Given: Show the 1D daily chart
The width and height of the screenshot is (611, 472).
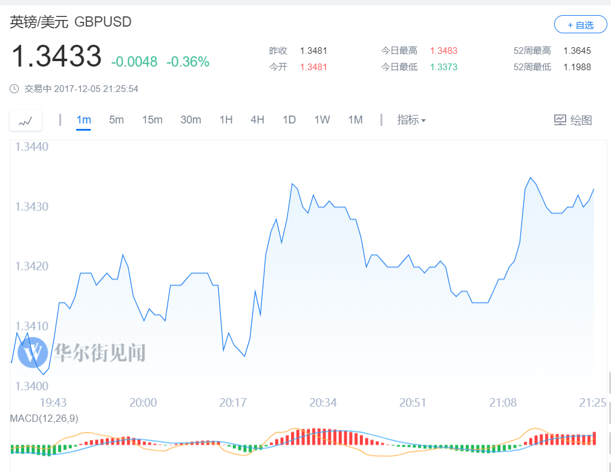Looking at the screenshot, I should [x=289, y=120].
